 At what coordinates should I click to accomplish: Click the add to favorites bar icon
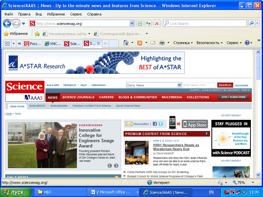point(37,34)
